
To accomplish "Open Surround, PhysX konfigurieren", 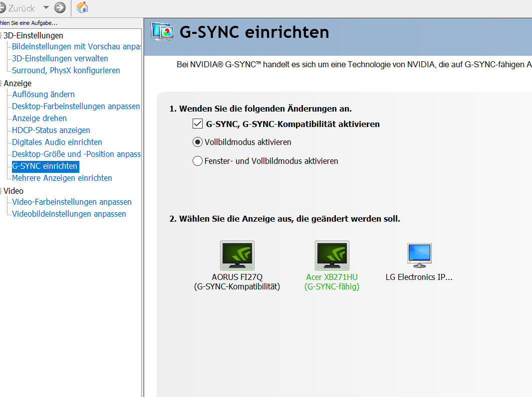I will click(x=66, y=70).
